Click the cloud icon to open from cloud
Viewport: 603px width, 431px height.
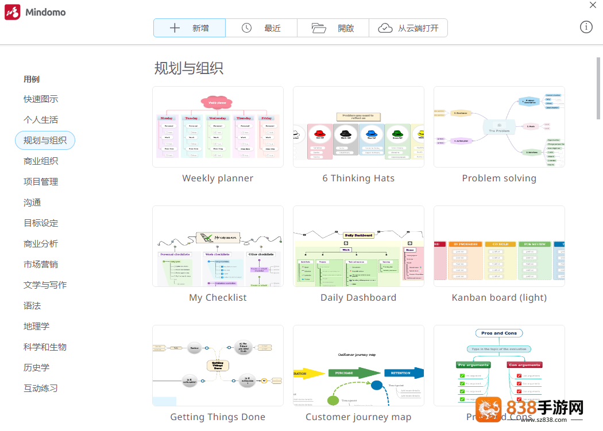tap(385, 28)
